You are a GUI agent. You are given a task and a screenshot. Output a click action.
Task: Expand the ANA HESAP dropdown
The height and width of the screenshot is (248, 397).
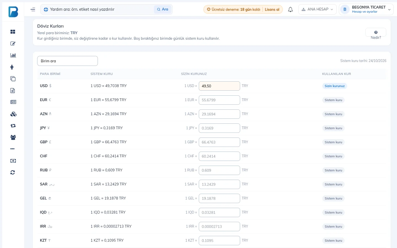pyautogui.click(x=317, y=9)
